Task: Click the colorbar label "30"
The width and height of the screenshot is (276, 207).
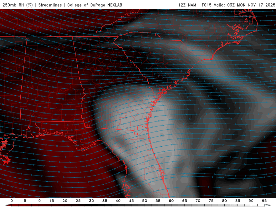Action: [x=91, y=201]
